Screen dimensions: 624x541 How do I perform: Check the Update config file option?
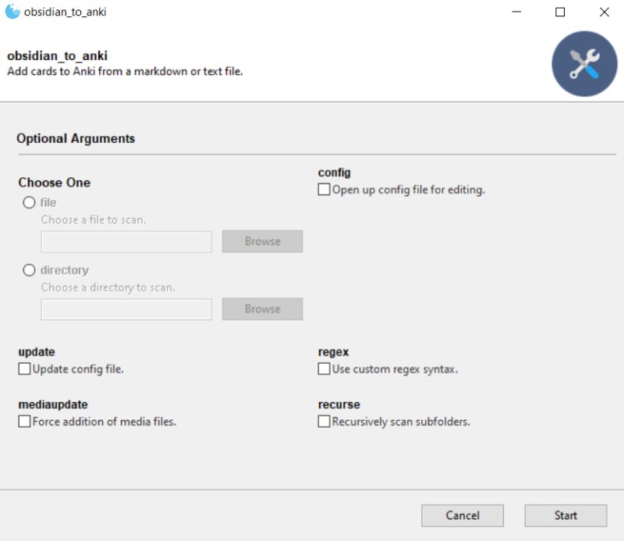[x=24, y=368]
